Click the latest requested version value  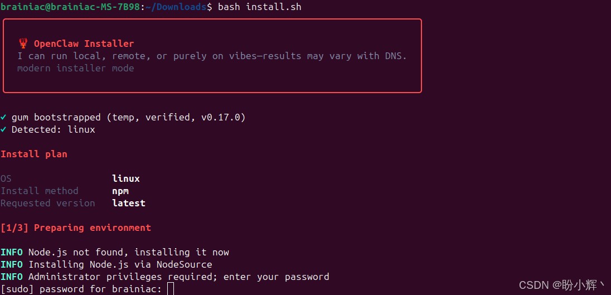(129, 203)
